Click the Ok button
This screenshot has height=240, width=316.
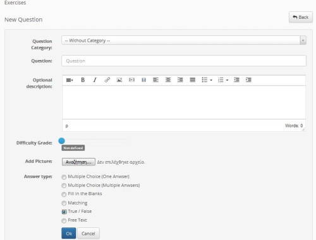69,233
